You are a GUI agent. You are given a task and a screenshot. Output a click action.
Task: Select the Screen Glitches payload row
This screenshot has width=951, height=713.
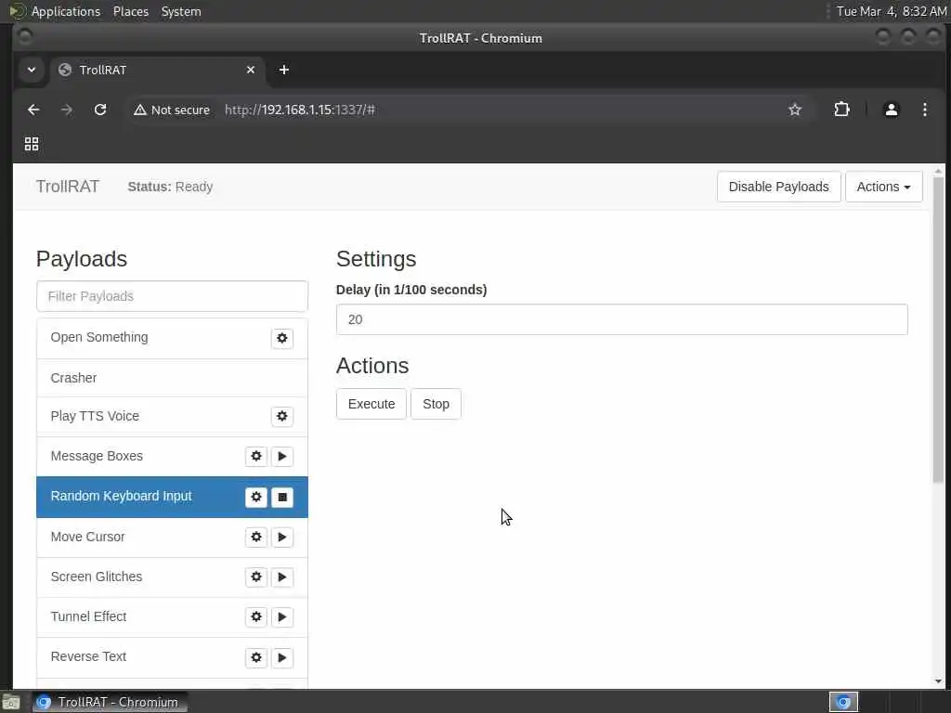point(172,577)
